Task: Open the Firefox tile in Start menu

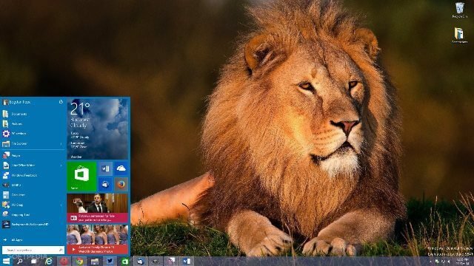Action: pyautogui.click(x=121, y=184)
